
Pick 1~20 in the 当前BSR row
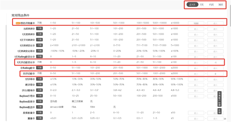coord(53,29)
